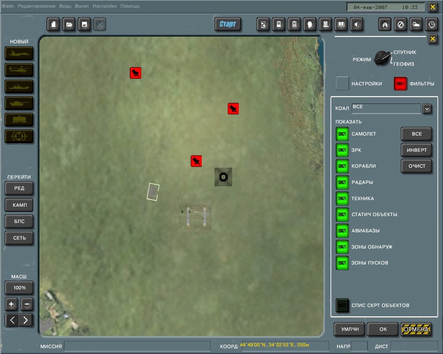Click the ИНВЕРТ button

pyautogui.click(x=416, y=150)
